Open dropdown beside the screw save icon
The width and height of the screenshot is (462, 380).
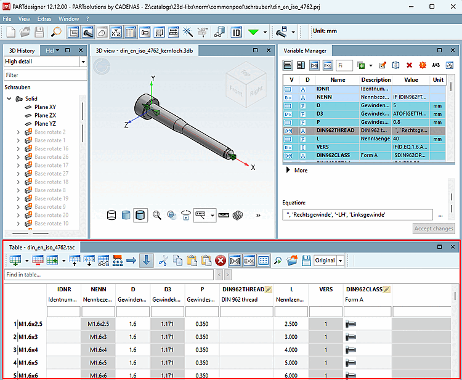click(x=293, y=32)
